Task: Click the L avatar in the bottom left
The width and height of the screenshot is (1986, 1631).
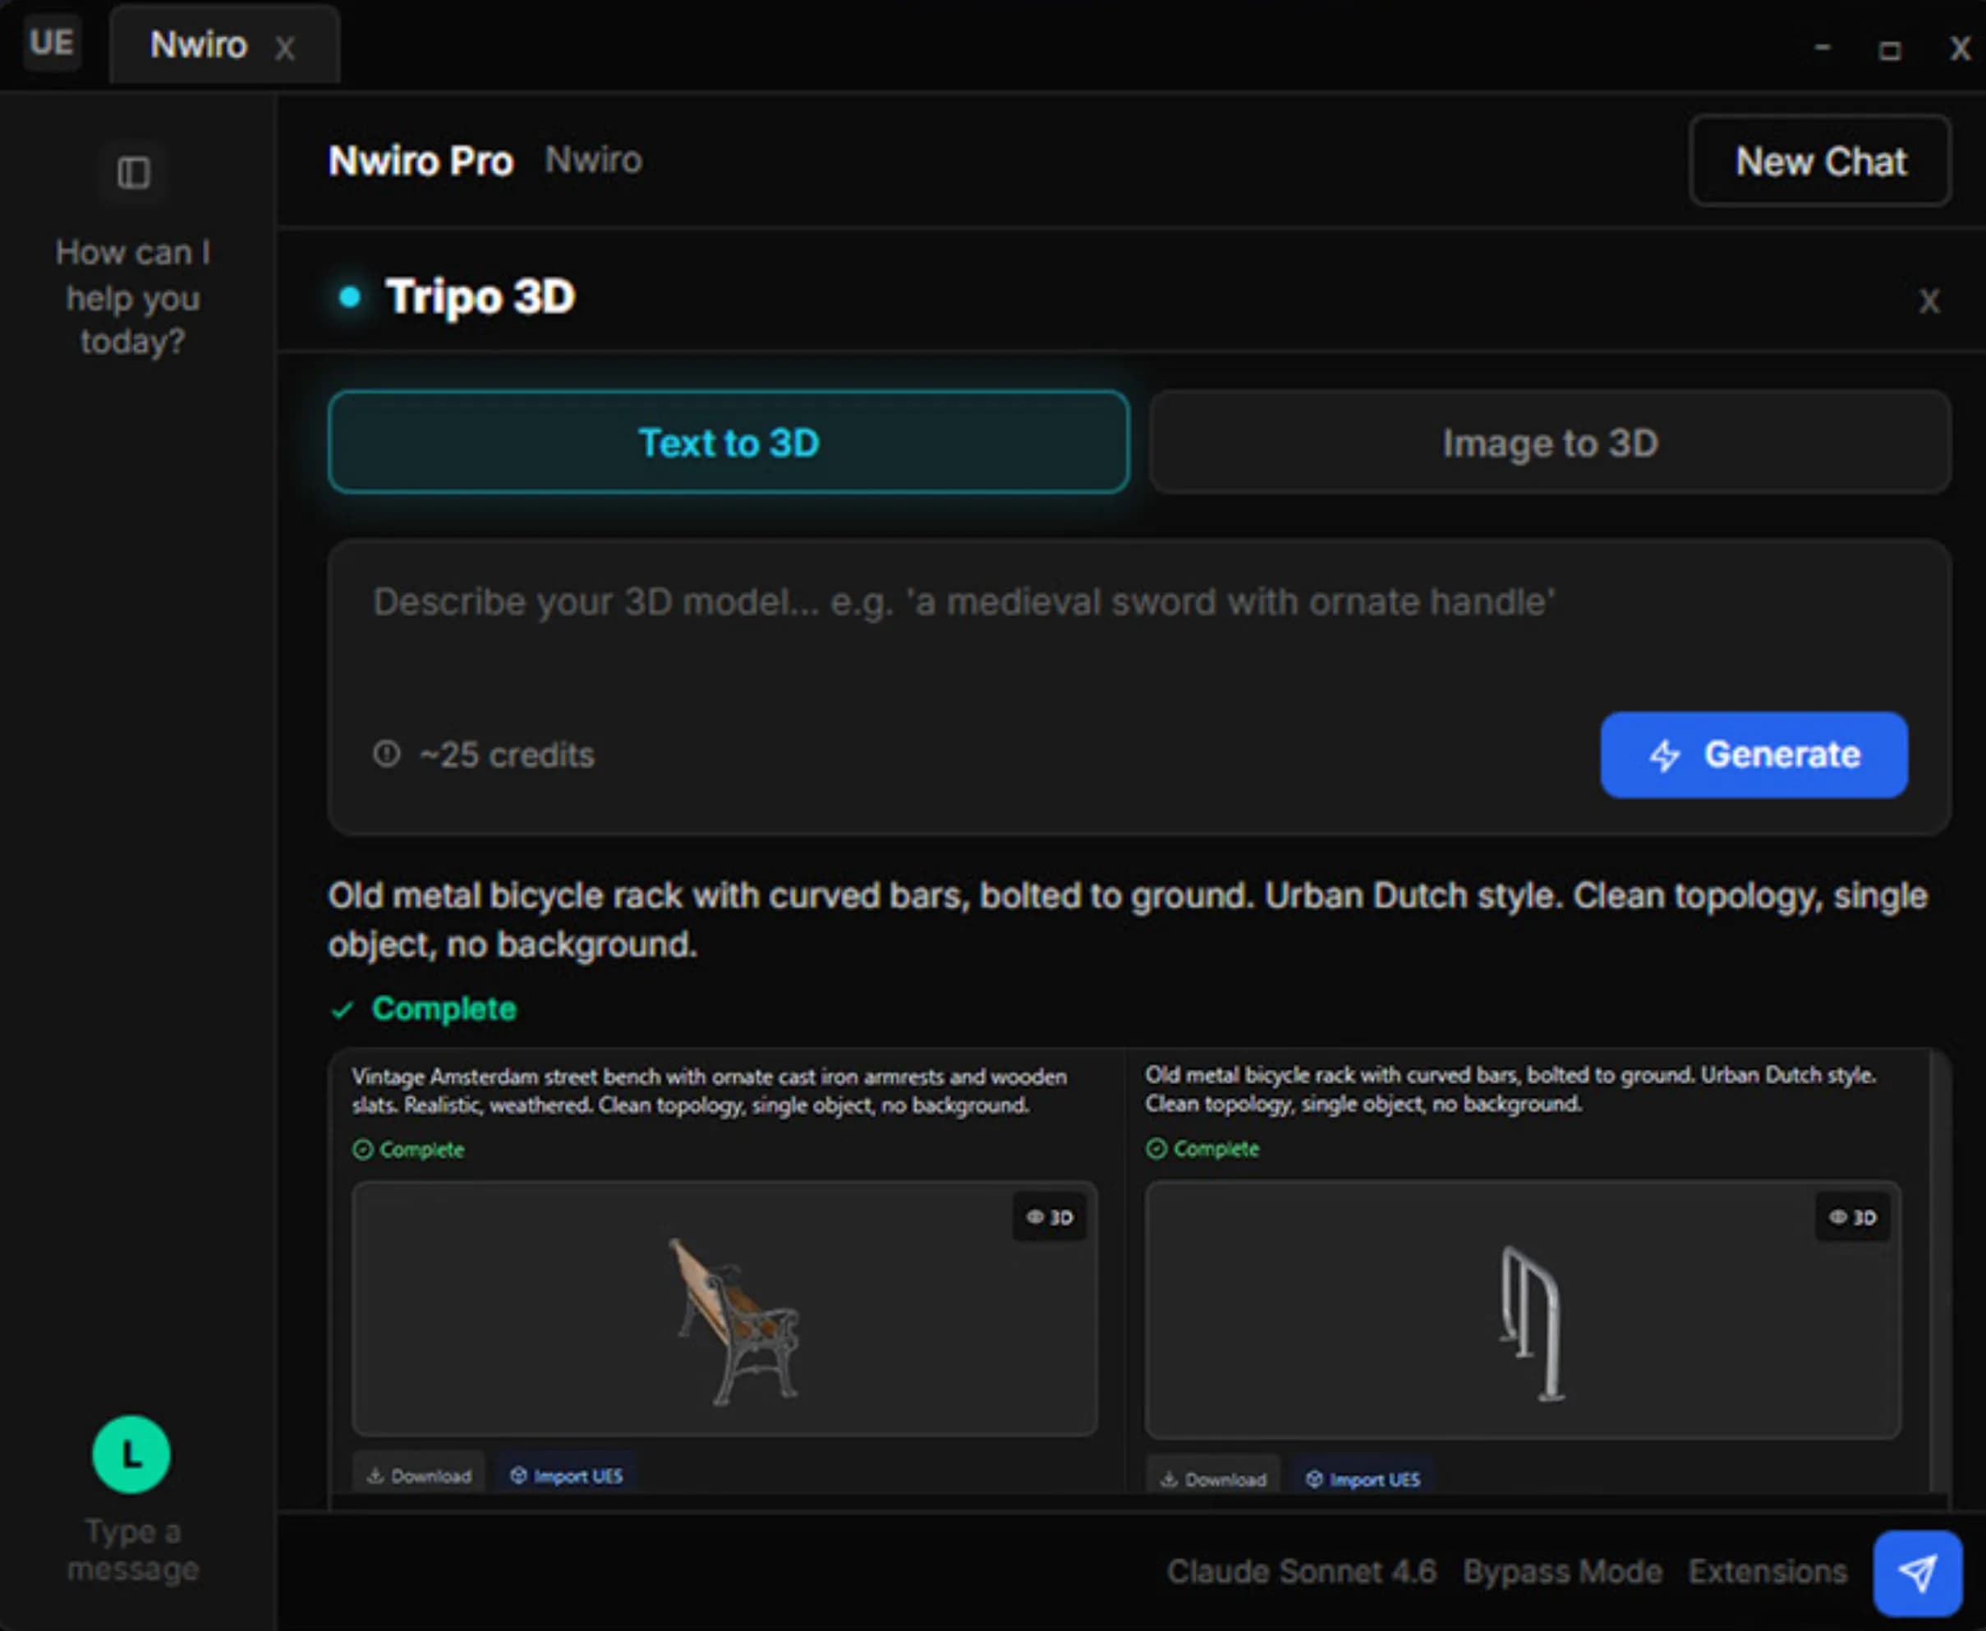Action: pos(131,1455)
